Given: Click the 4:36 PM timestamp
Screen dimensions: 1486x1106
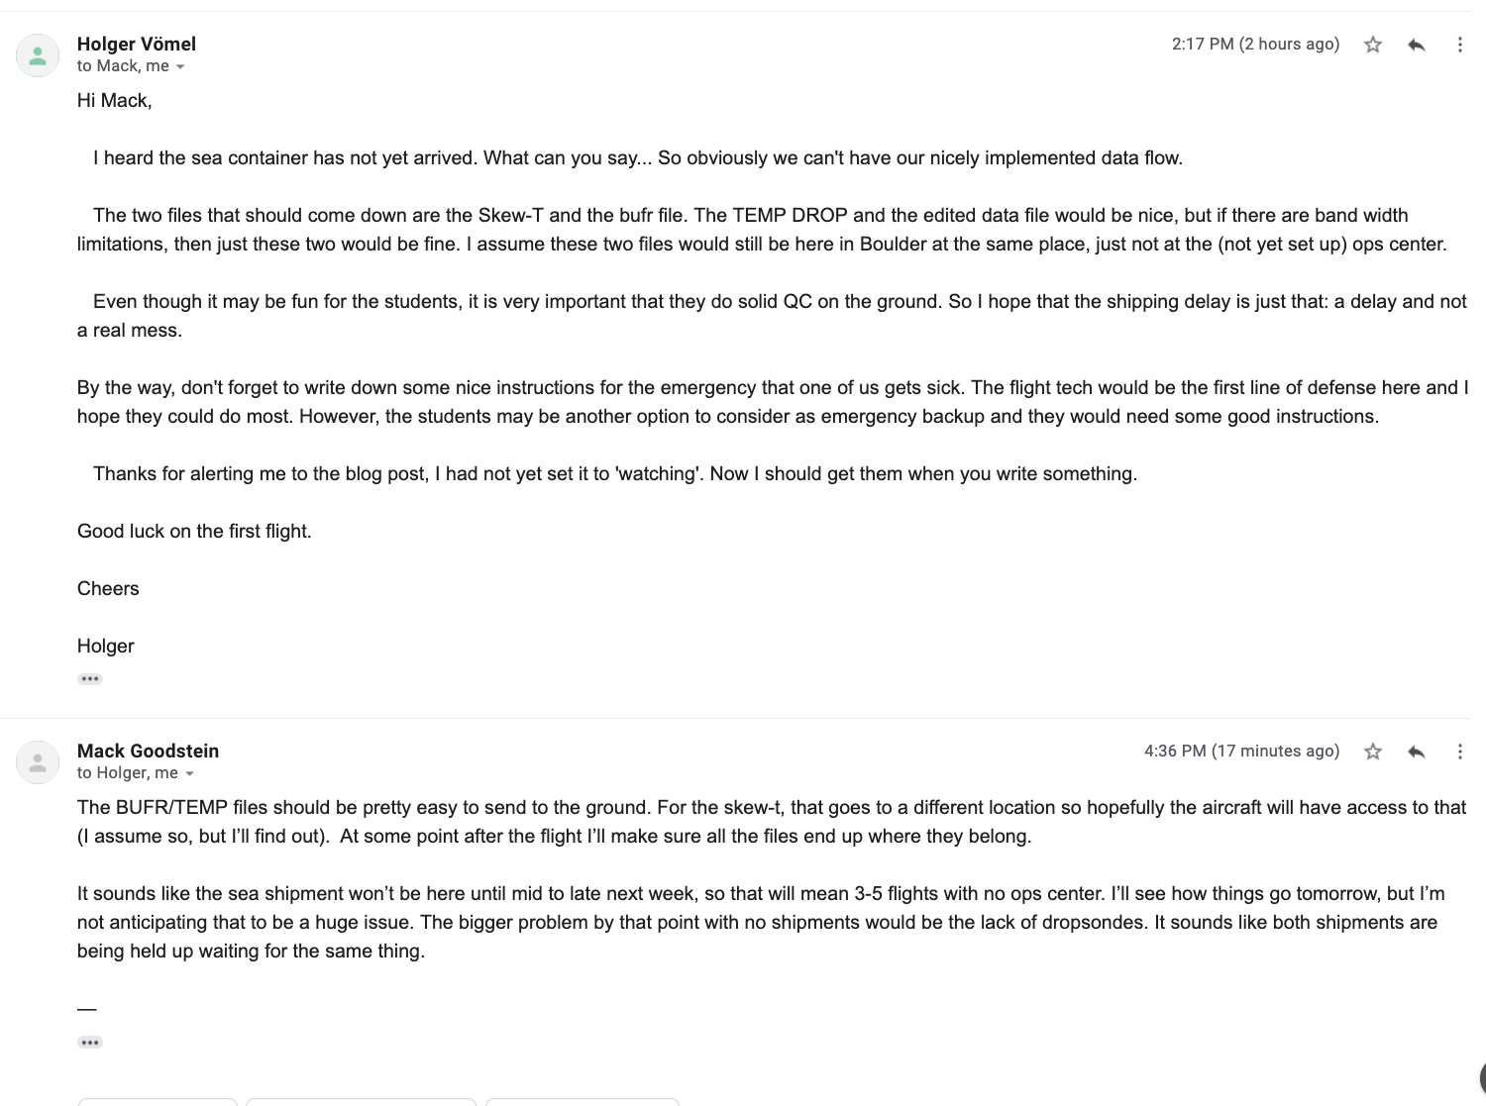Looking at the screenshot, I should pos(1241,751).
